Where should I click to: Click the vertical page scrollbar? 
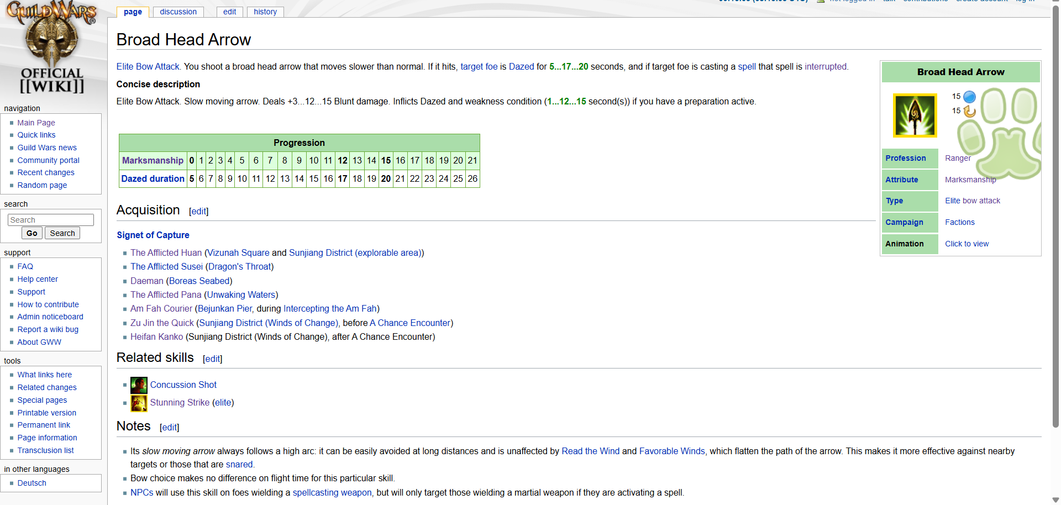click(1056, 215)
